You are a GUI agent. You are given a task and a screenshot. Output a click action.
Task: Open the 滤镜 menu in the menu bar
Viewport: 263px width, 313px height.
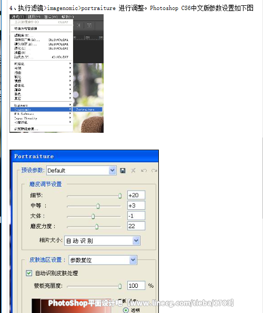point(17,17)
